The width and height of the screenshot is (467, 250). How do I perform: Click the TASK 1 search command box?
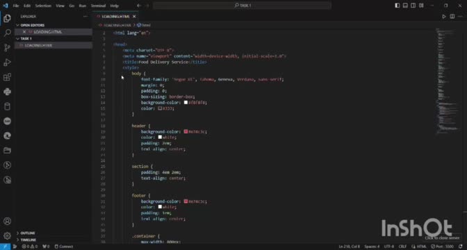pyautogui.click(x=242, y=6)
